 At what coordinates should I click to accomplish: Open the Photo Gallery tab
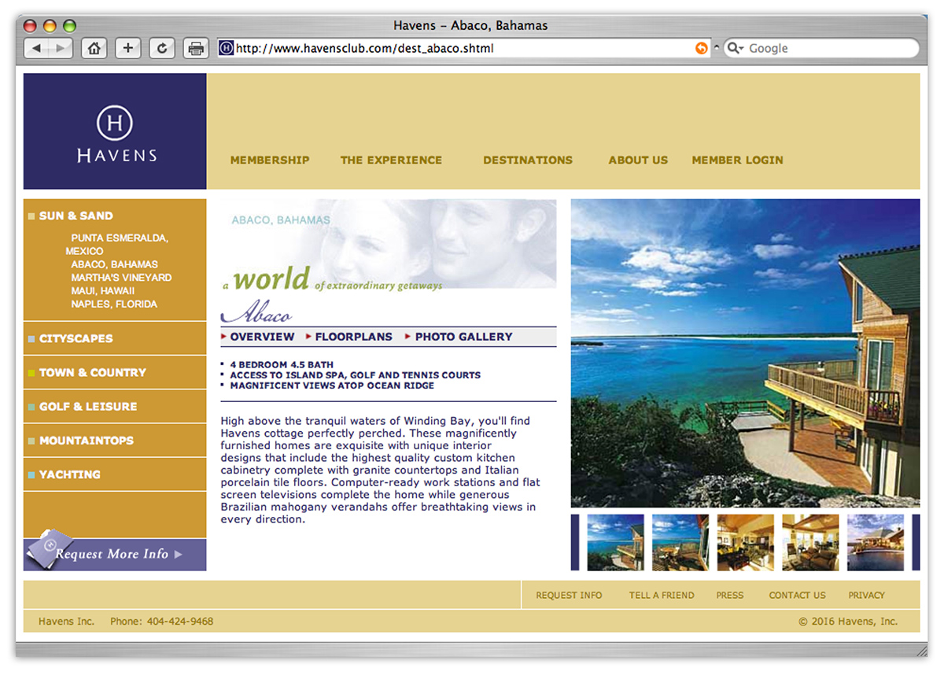click(463, 337)
